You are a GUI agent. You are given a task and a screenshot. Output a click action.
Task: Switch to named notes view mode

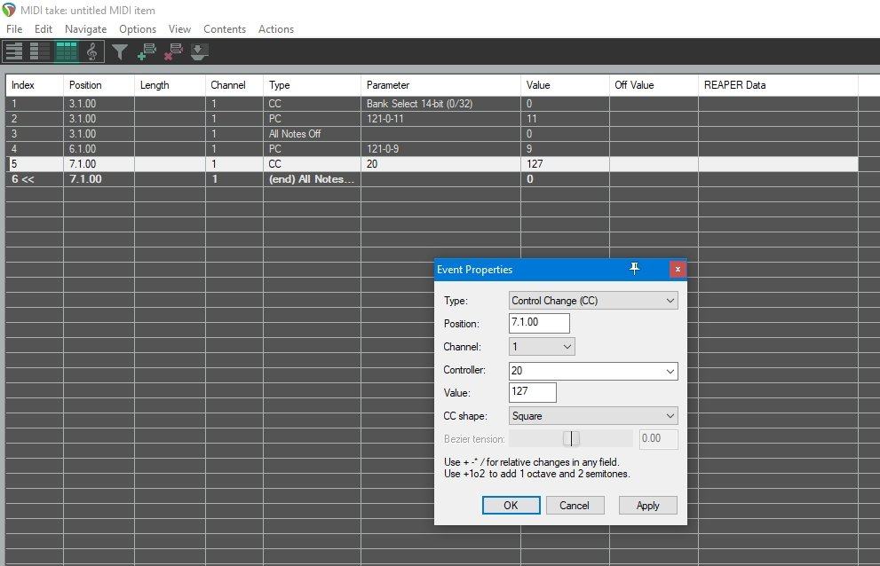click(x=40, y=52)
